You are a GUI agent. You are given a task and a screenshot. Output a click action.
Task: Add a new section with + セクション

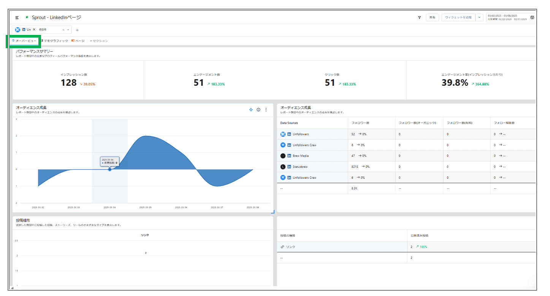click(99, 41)
